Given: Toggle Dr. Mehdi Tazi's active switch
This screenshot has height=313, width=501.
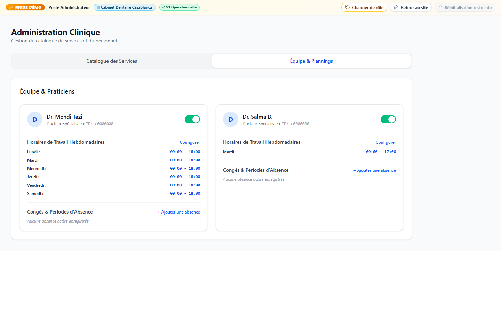Looking at the screenshot, I should coord(192,119).
